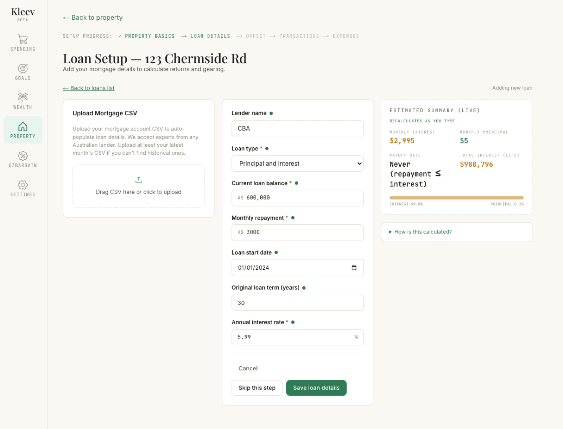Viewport: 563px width, 429px height.
Task: Click the $5 monthly principal value
Action: [464, 141]
